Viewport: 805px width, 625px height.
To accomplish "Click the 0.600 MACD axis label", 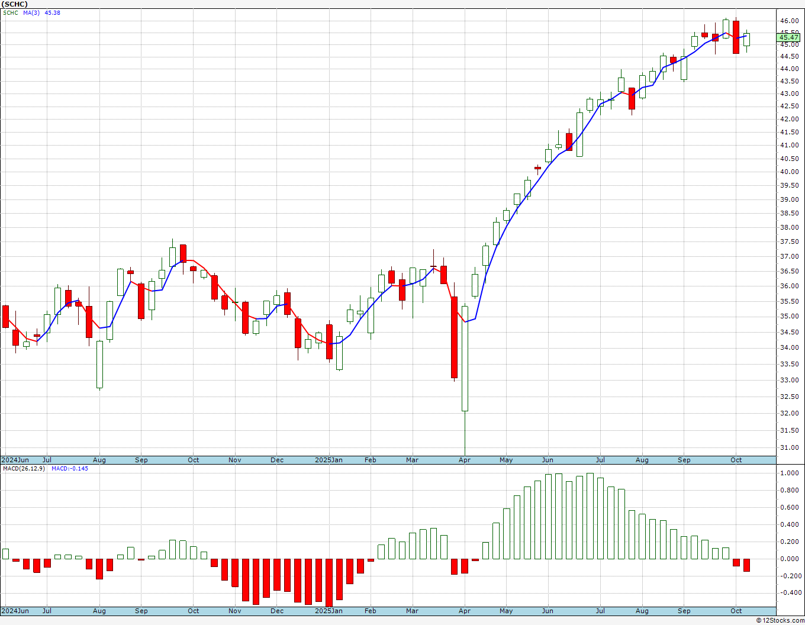I will pos(789,507).
